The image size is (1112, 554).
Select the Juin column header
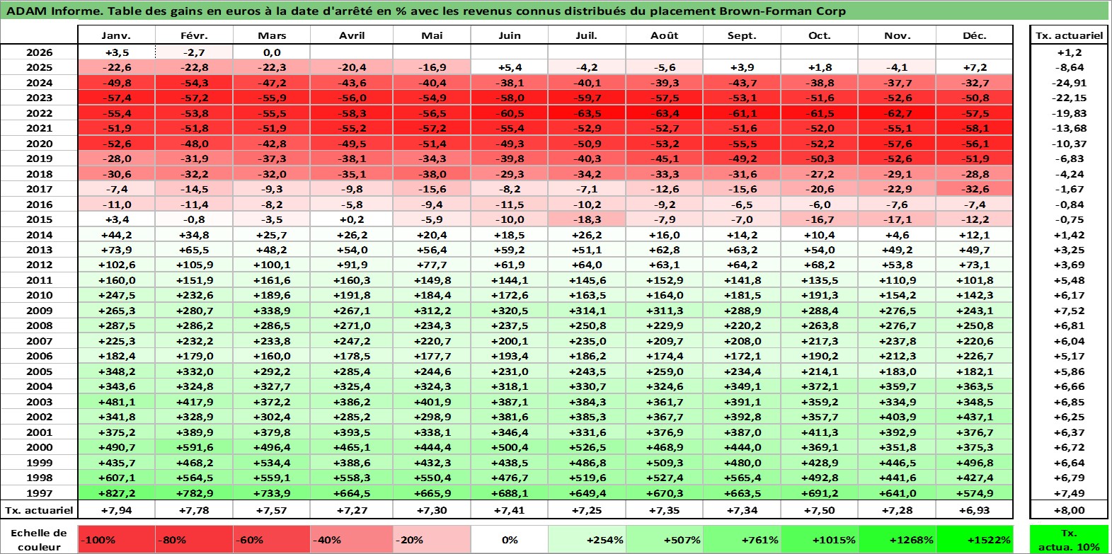point(510,35)
